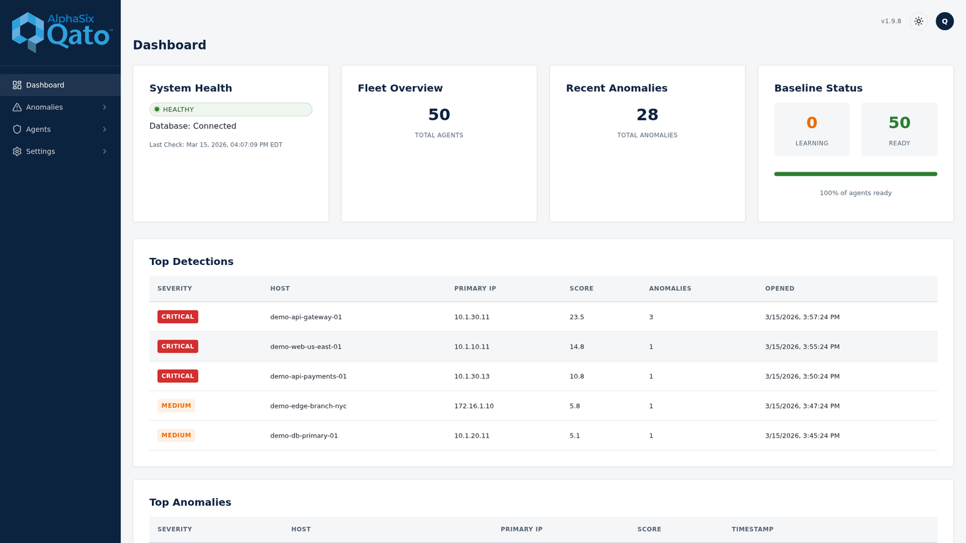Toggle the light/dark theme sun button

919,21
